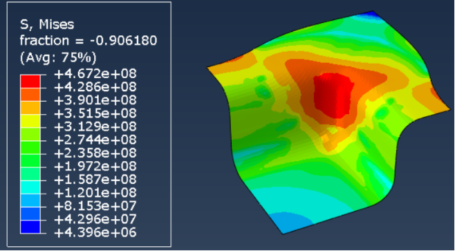Click the '(Avg: 75%)' text
The width and height of the screenshot is (455, 251).
[58, 58]
